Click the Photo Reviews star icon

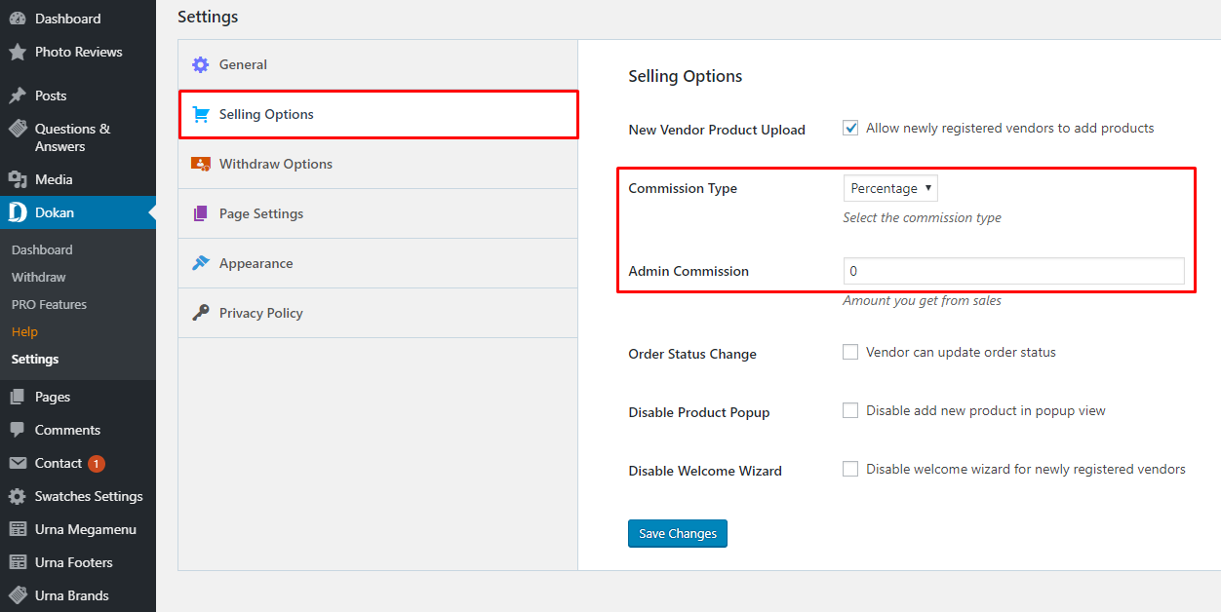pos(18,52)
